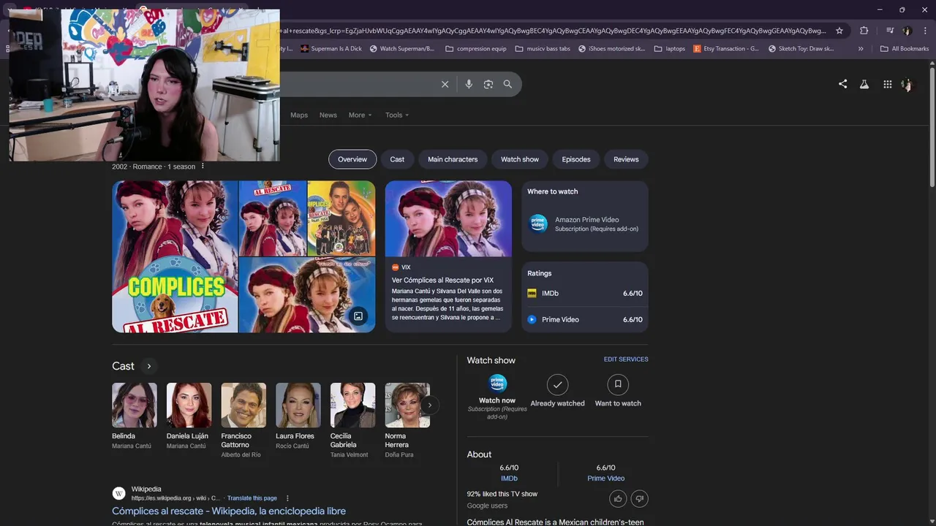Open Prime Video 6.6/10 rating row
The width and height of the screenshot is (936, 526).
[x=585, y=319]
